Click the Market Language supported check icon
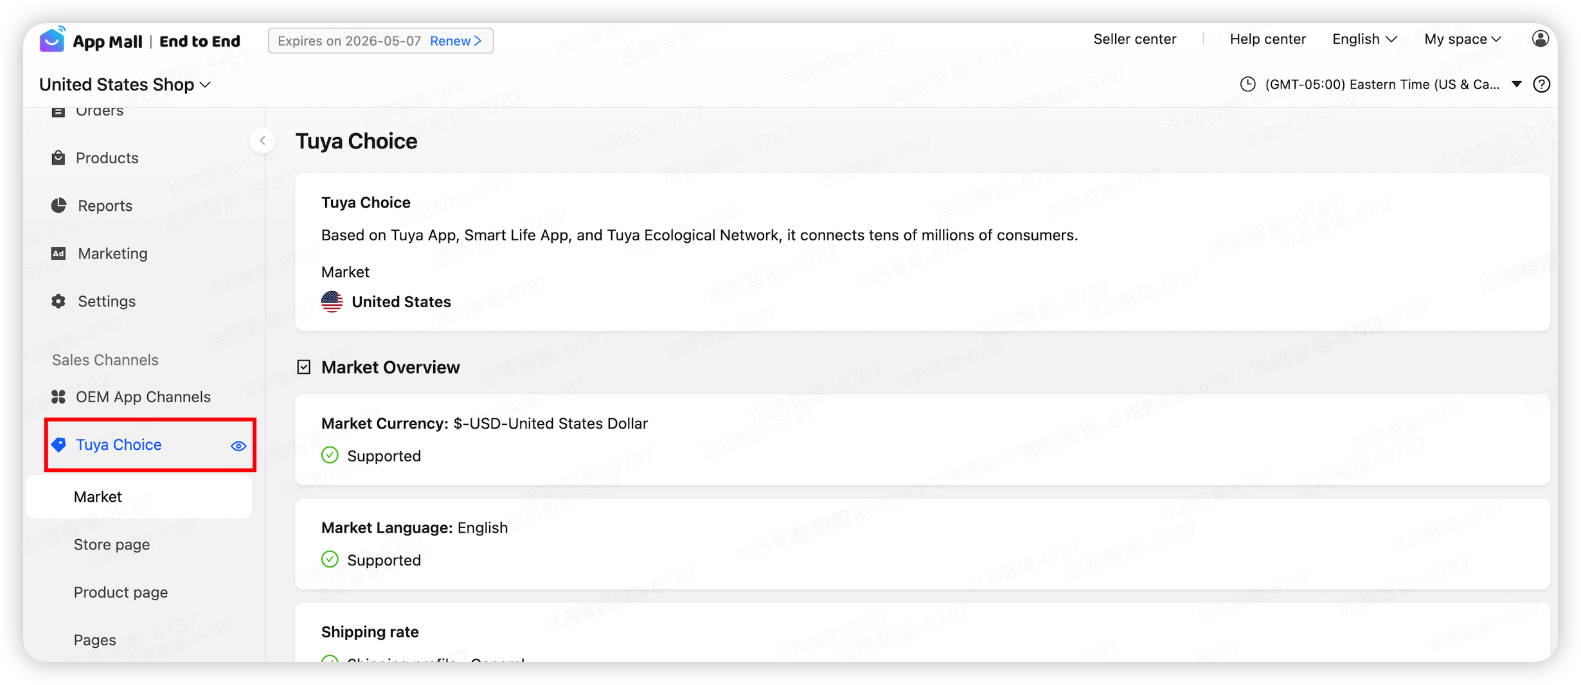This screenshot has width=1581, height=685. click(330, 560)
